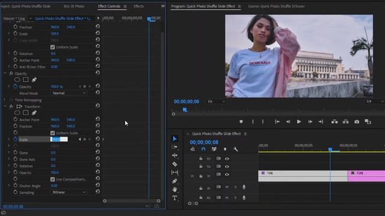Step forward one frame
385x216 pixels.
[x=310, y=121]
